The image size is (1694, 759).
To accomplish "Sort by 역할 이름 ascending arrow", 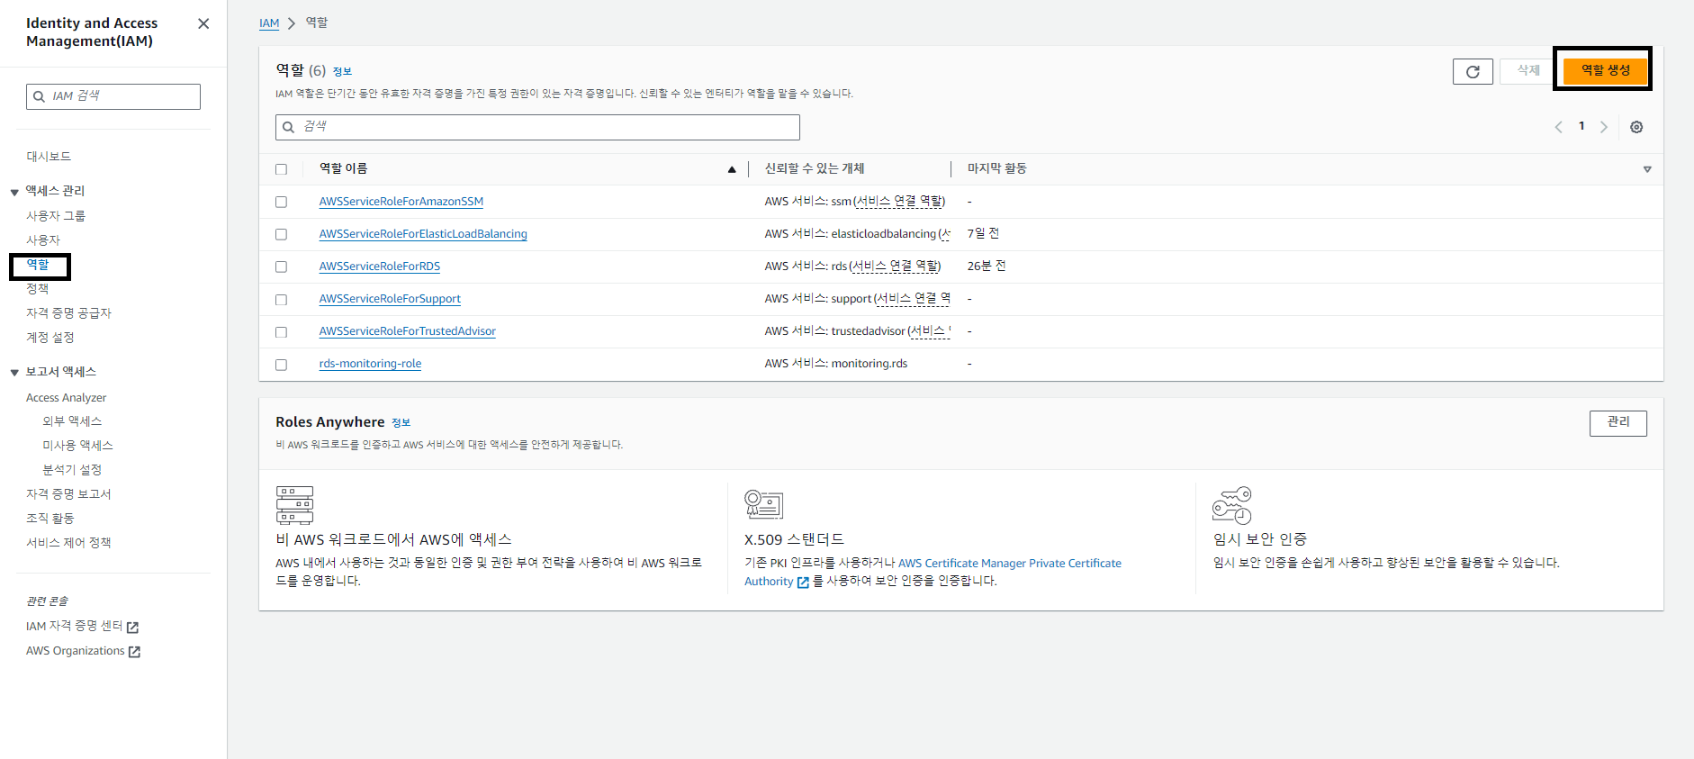I will (732, 169).
